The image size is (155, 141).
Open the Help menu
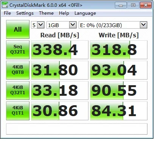64,13
